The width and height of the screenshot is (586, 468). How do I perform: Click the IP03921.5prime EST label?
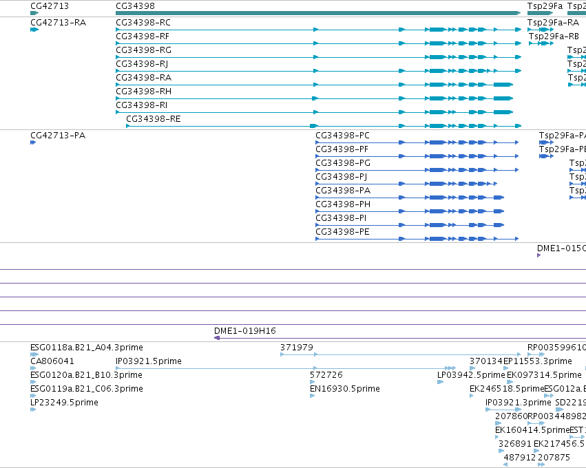[148, 361]
